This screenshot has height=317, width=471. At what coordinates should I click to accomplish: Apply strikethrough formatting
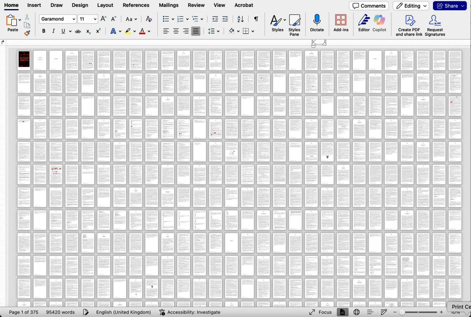pyautogui.click(x=78, y=31)
